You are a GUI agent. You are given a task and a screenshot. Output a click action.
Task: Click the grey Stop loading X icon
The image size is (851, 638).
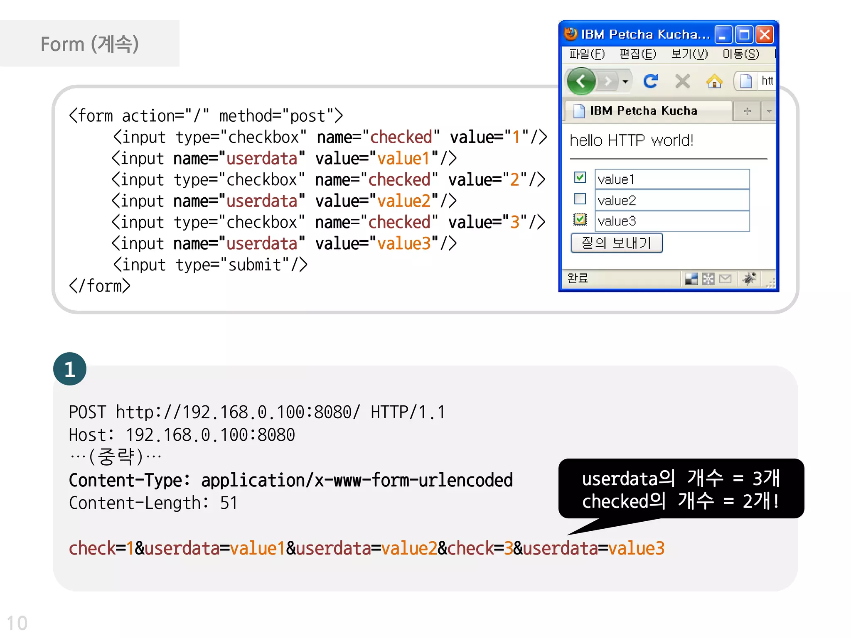tap(682, 81)
